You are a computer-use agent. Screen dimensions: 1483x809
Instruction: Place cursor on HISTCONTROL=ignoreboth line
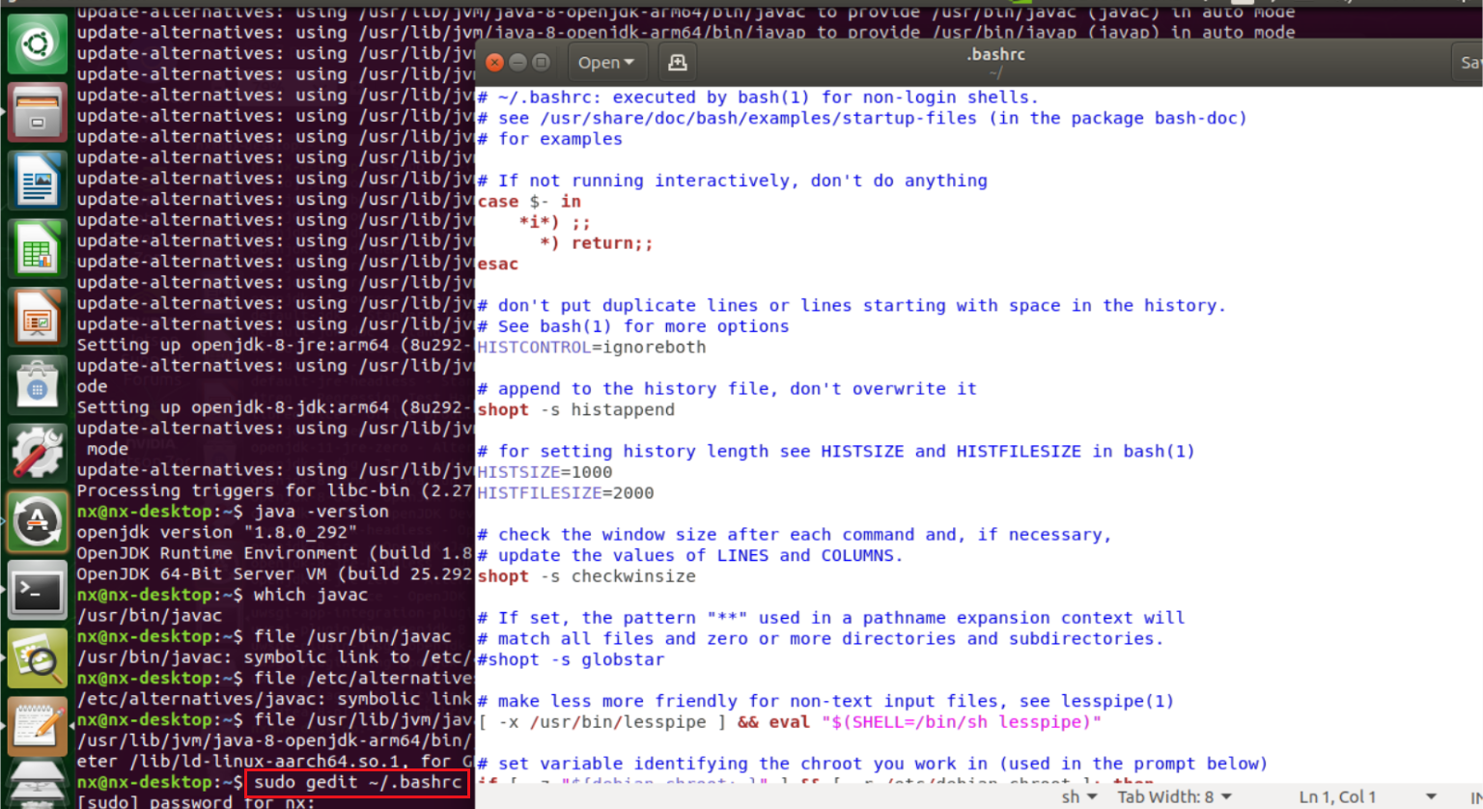pos(592,348)
